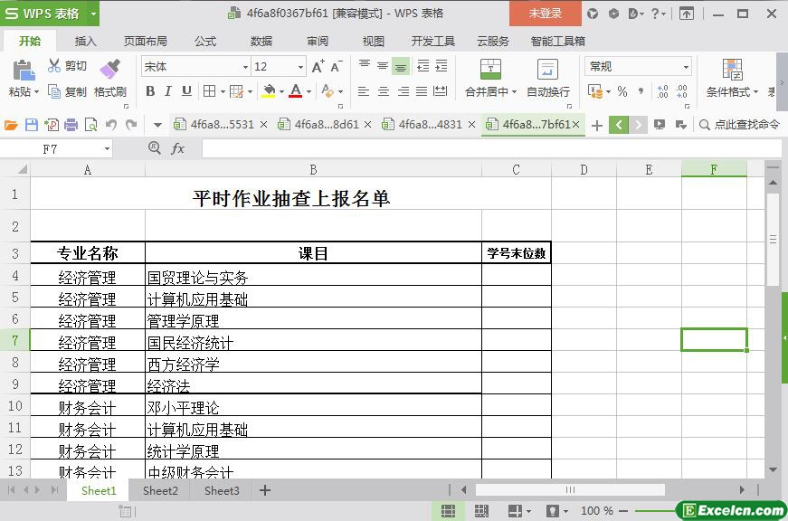Click the Cut scissors icon
Image resolution: width=788 pixels, height=521 pixels.
(x=53, y=65)
